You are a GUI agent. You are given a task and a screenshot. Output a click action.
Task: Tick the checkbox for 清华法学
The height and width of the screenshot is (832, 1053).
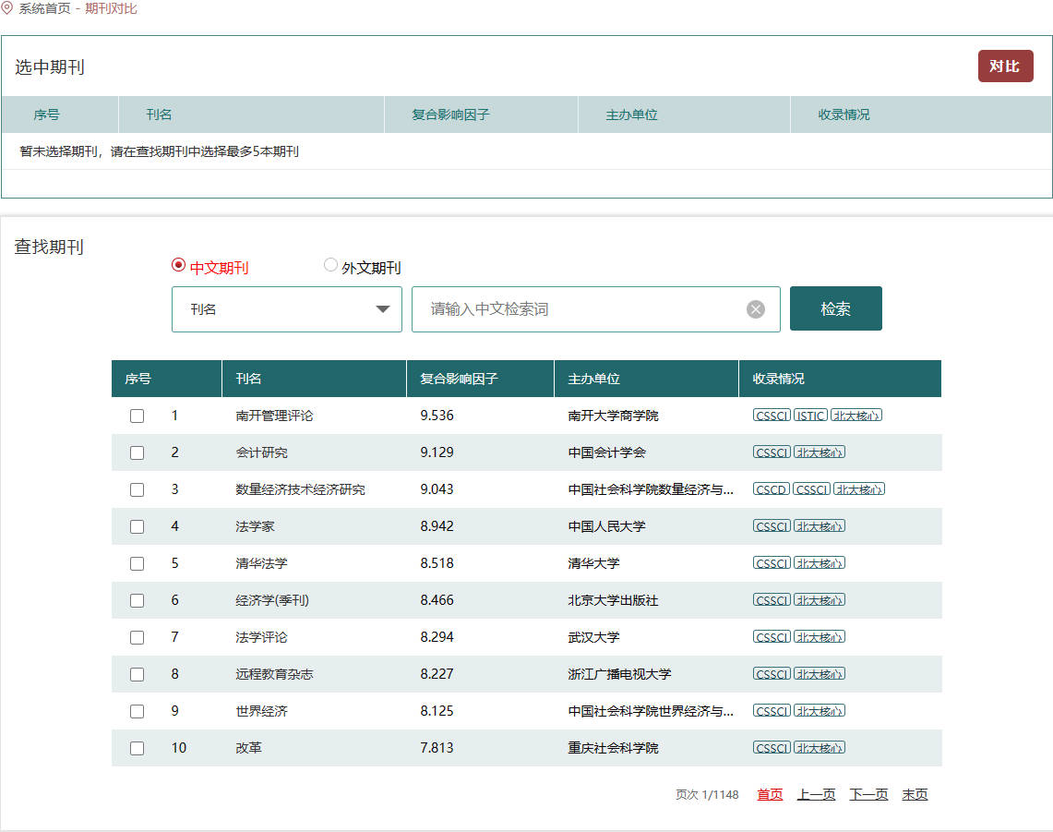(137, 564)
